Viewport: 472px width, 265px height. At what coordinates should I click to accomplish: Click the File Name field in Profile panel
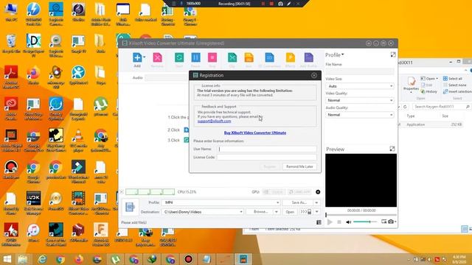(360, 71)
